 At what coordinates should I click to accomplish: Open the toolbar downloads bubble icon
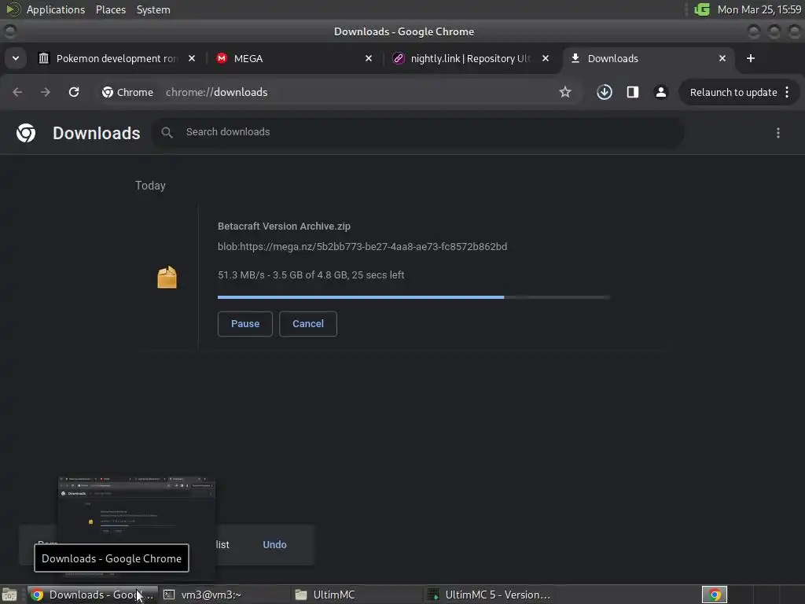coord(605,92)
